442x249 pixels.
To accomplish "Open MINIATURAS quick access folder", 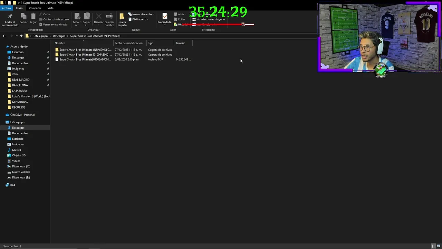I will (20, 102).
